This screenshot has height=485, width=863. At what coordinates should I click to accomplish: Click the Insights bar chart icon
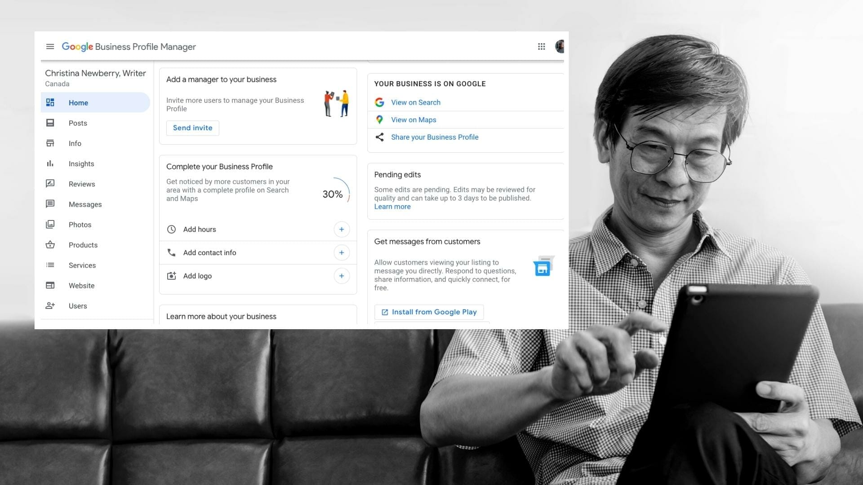(50, 163)
